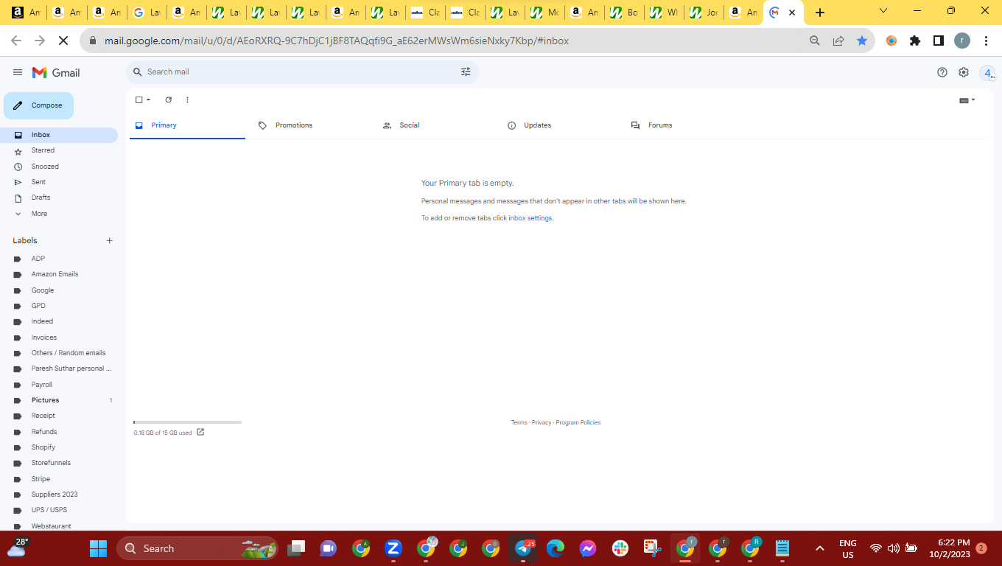Screen dimensions: 1002x566
Task: Open the browser zoom magnifier icon
Action: [815, 41]
